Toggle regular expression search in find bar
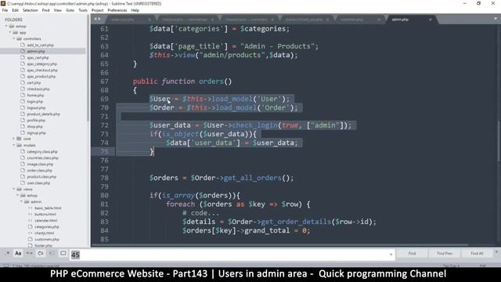 [7, 254]
